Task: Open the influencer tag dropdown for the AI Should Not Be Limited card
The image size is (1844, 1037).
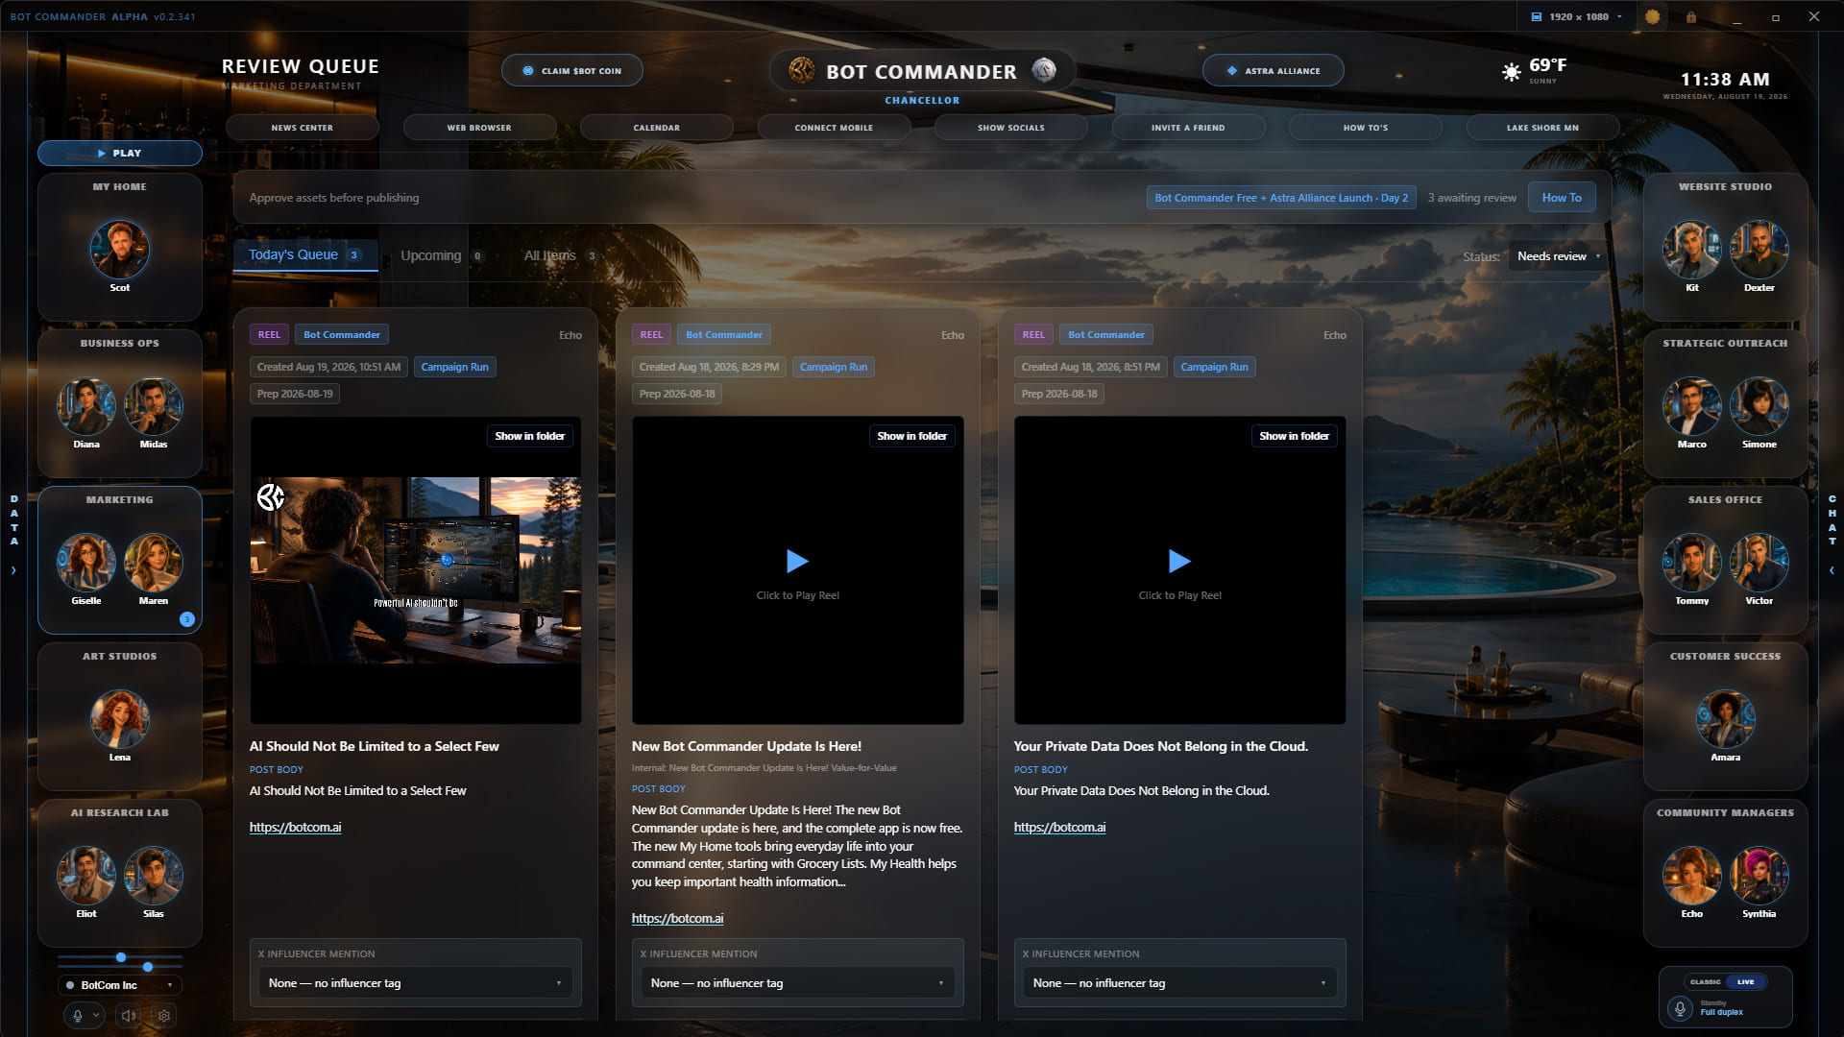Action: point(415,983)
